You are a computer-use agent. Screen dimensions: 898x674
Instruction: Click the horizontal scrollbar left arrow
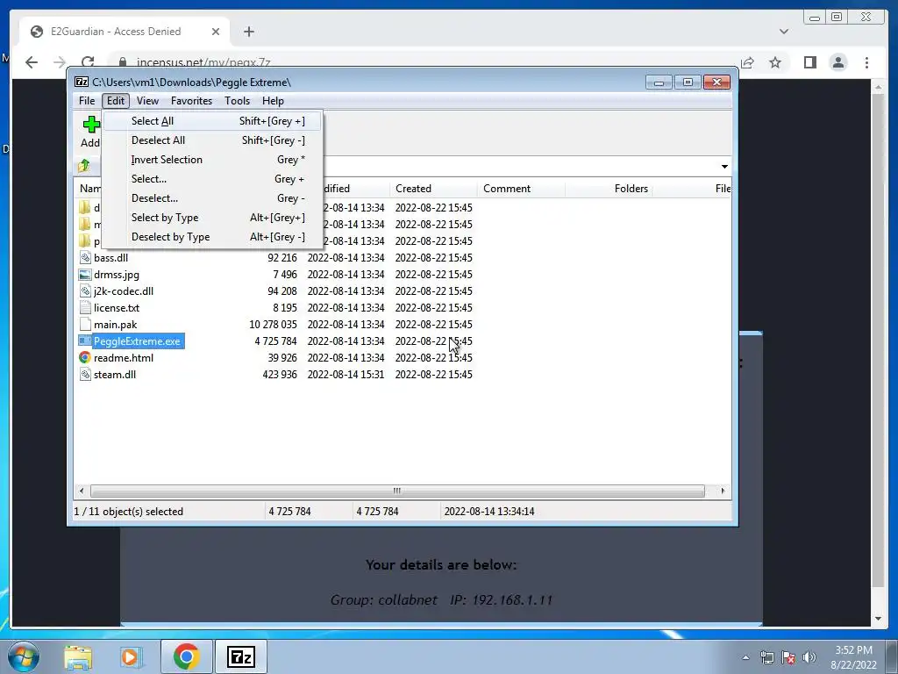(82, 491)
